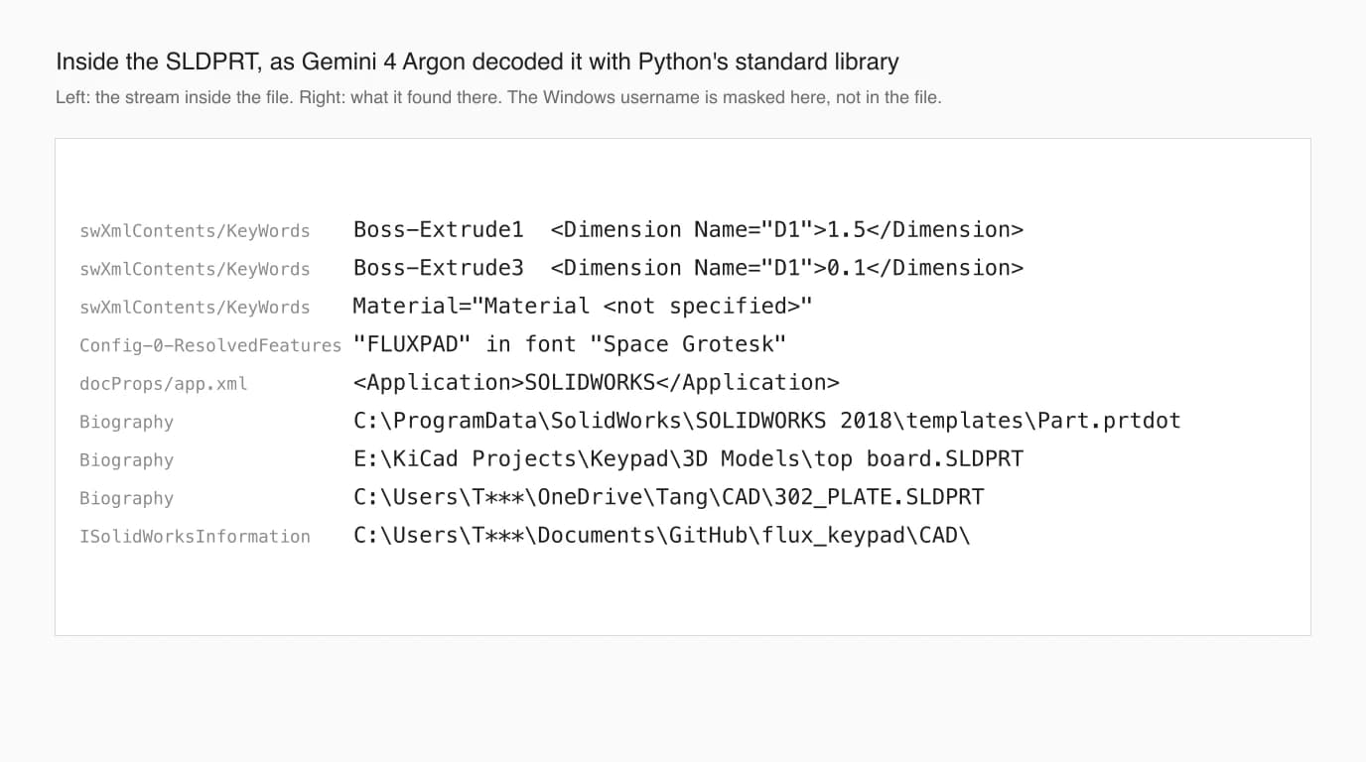This screenshot has width=1366, height=762.
Task: Select the "Boss-Extrude3" feature name
Action: click(x=439, y=268)
